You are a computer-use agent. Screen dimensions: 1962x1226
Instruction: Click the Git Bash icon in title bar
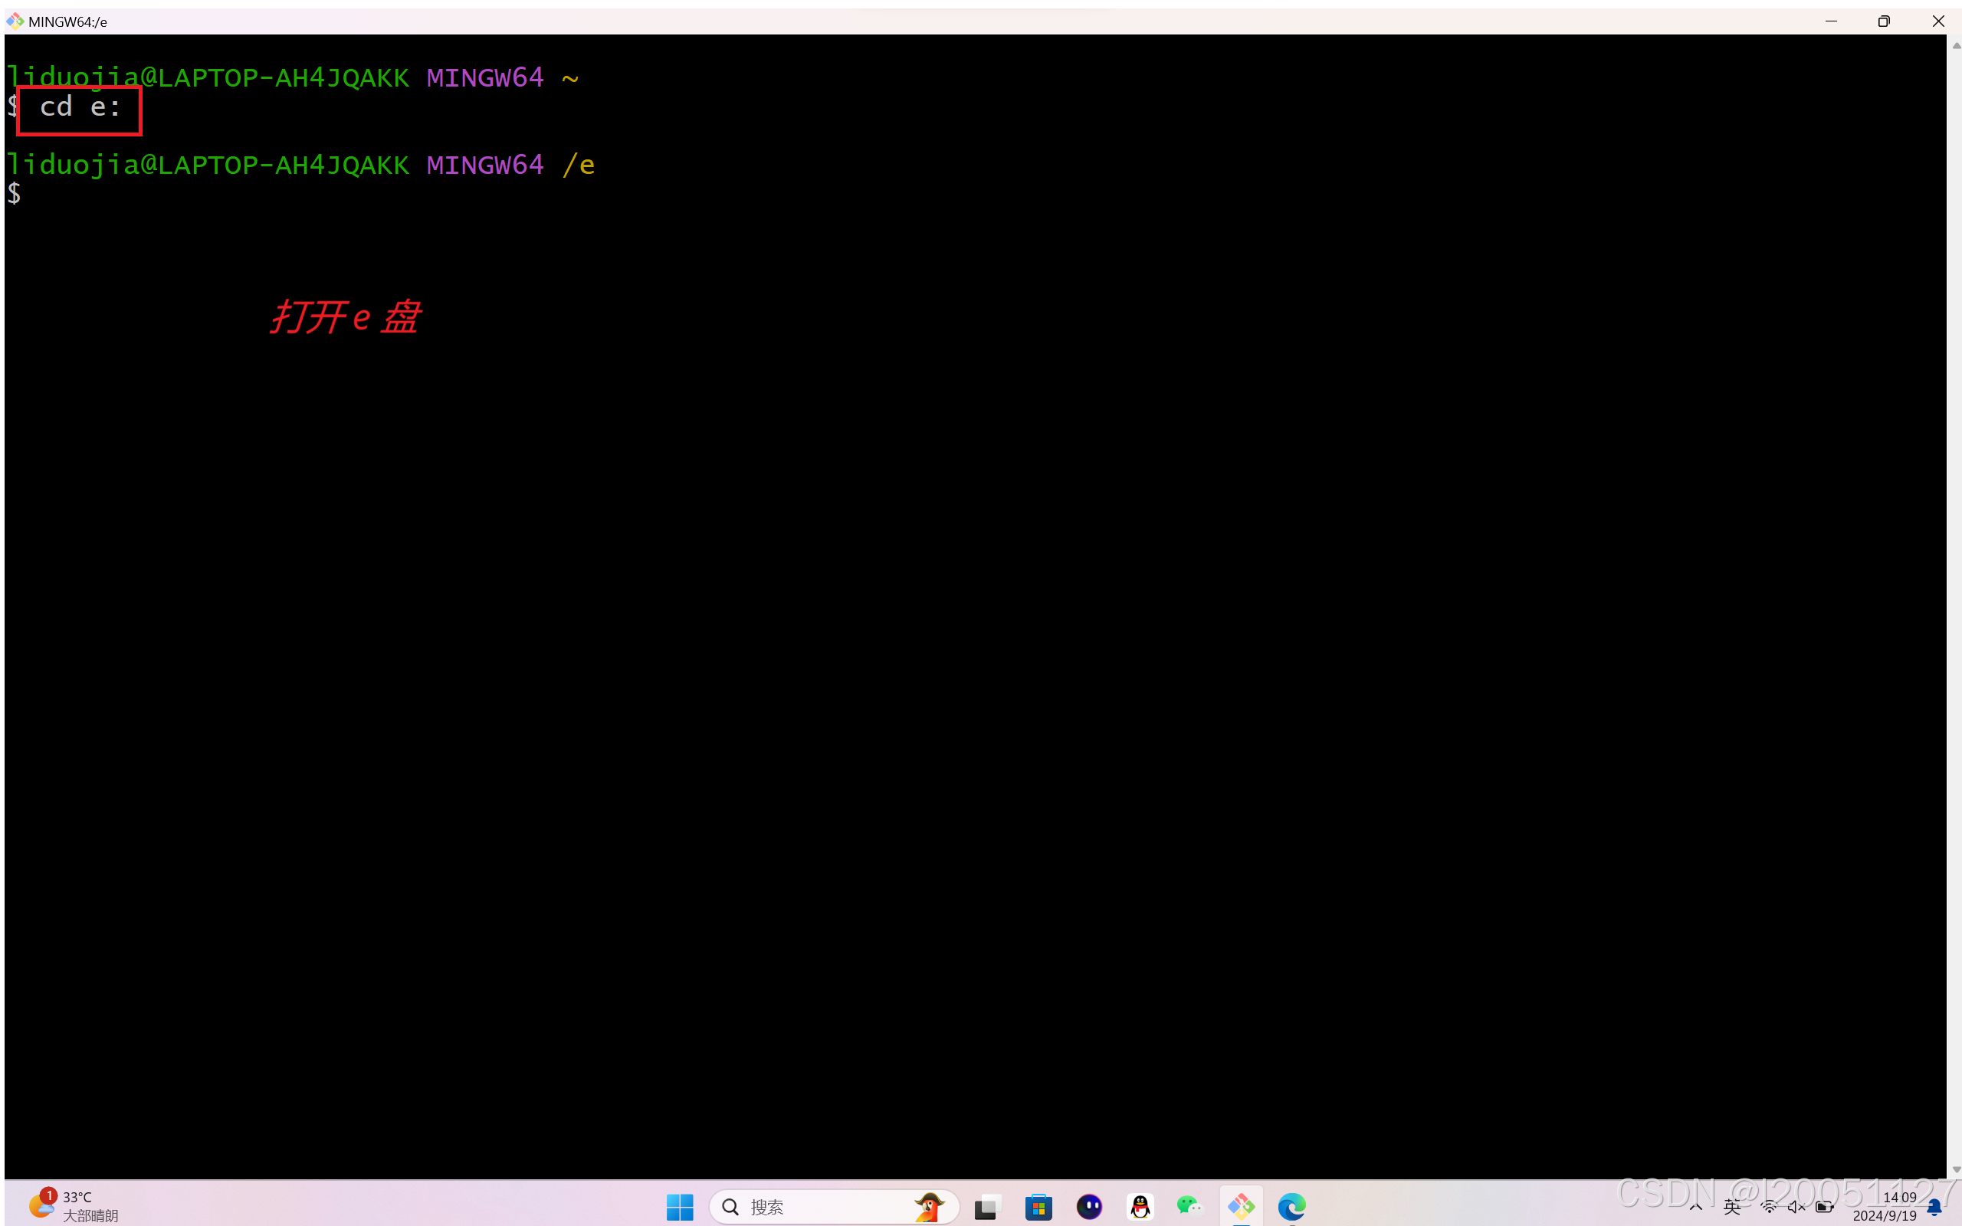[x=15, y=21]
